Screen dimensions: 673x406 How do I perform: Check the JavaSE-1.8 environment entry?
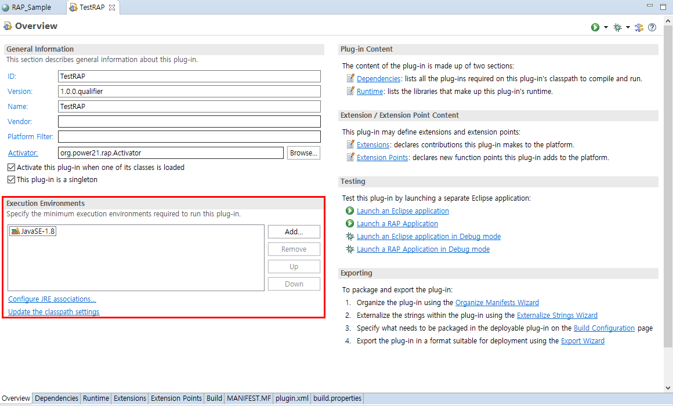32,231
